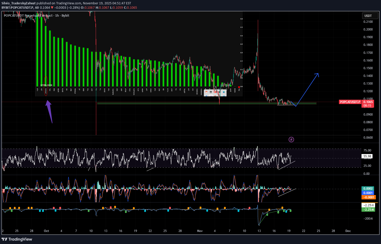This screenshot has height=244, width=381.
Task: Click the orange -0.0001 signal value label
Action: 368,197
